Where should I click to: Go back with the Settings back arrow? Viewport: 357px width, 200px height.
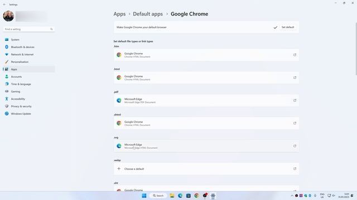click(4, 4)
